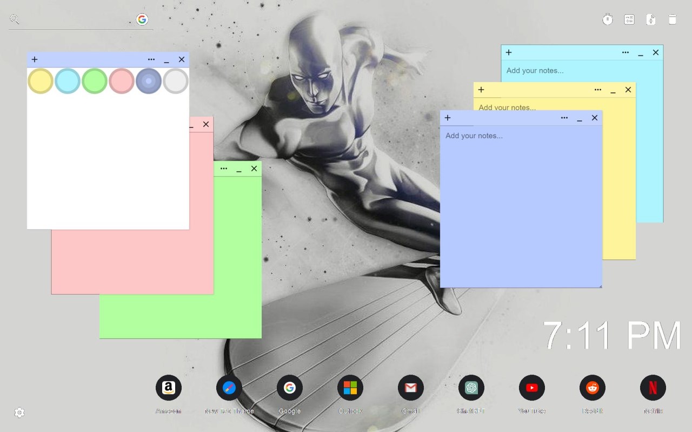The image size is (692, 432).
Task: Click the blue note's text area
Action: pyautogui.click(x=521, y=206)
